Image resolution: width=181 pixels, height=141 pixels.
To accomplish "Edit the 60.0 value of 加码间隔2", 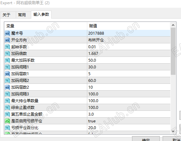I will click(x=129, y=80).
